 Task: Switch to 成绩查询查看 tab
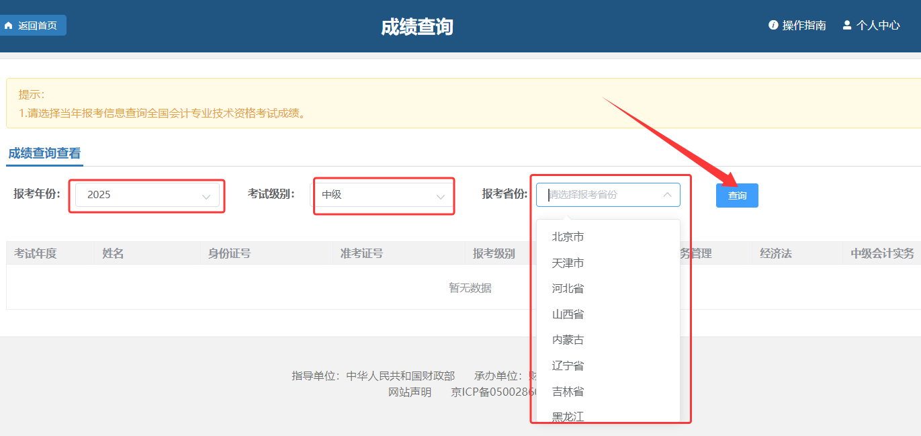pos(44,153)
